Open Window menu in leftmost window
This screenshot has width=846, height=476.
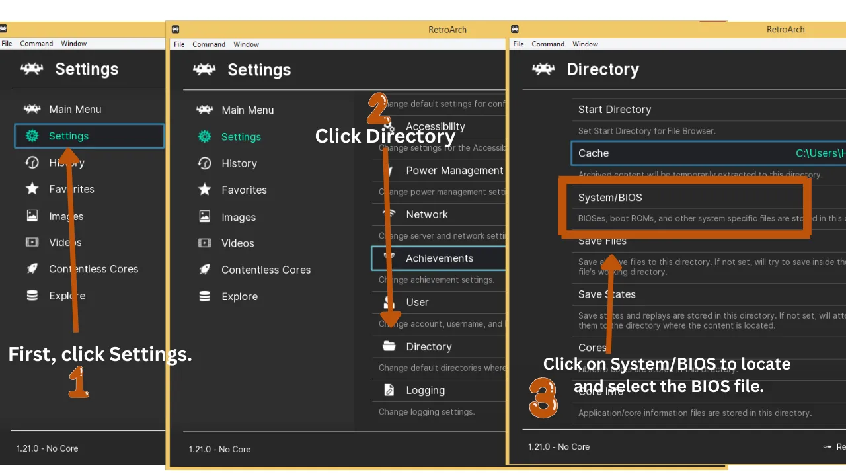pos(73,44)
